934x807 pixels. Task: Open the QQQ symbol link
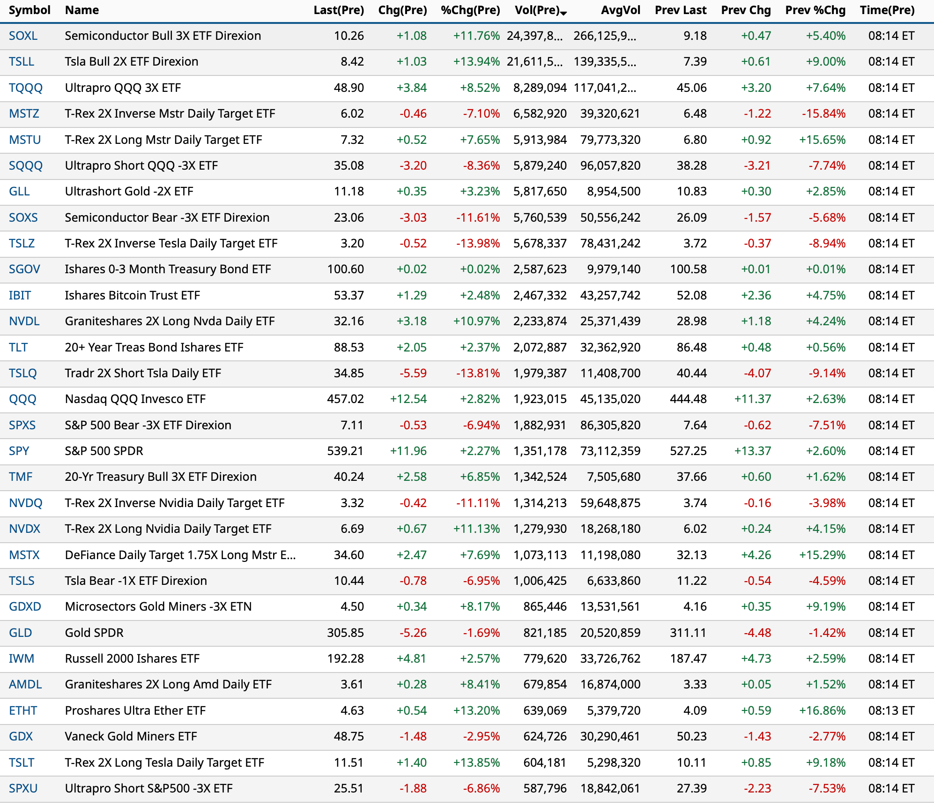tap(22, 399)
